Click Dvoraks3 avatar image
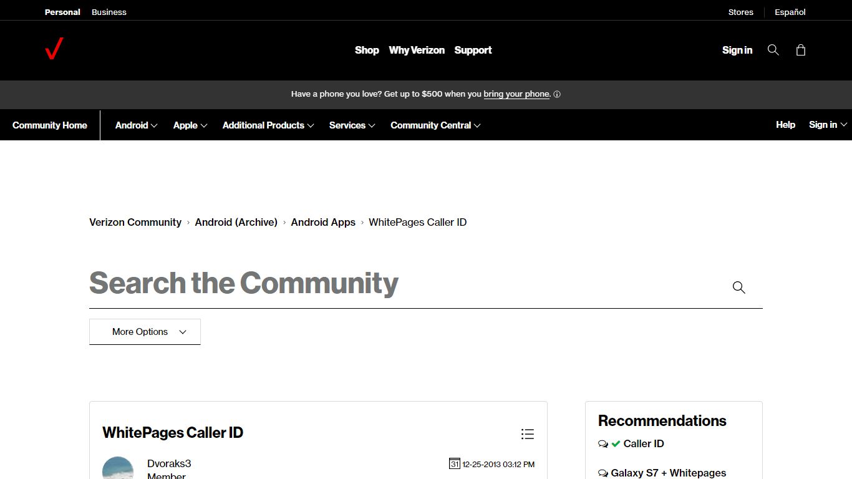Screen dimensions: 852x479 pyautogui.click(x=118, y=468)
